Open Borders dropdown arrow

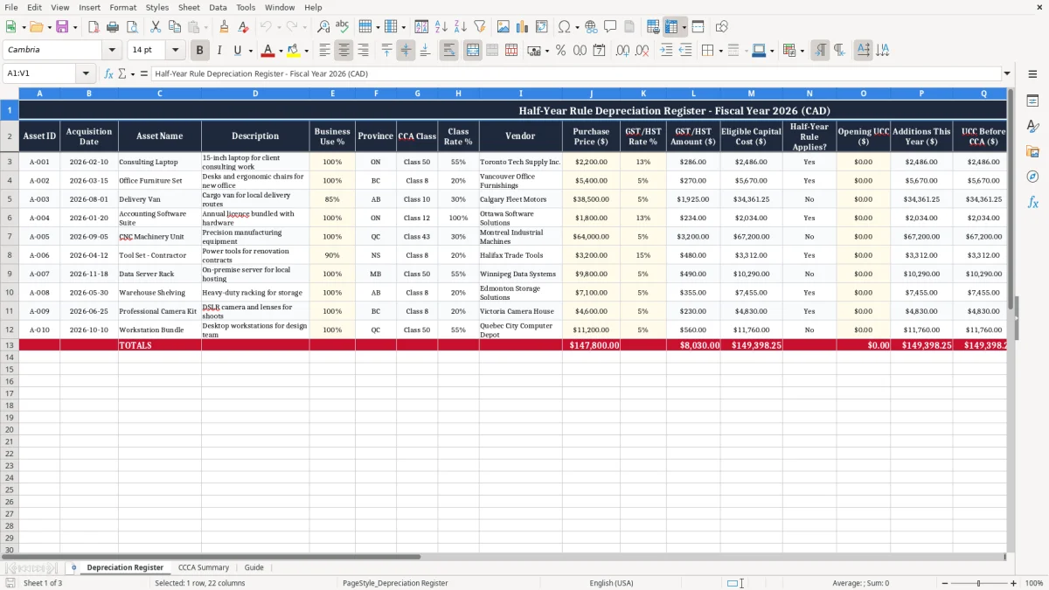[x=722, y=51]
